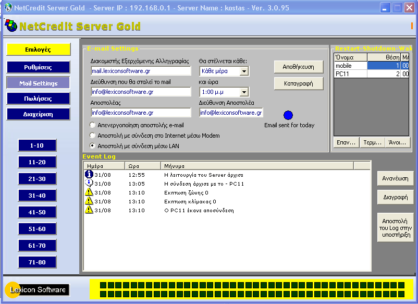Open the 'Επιλογές' menu button
Image resolution: width=418 pixels, height=304 pixels.
tap(39, 50)
